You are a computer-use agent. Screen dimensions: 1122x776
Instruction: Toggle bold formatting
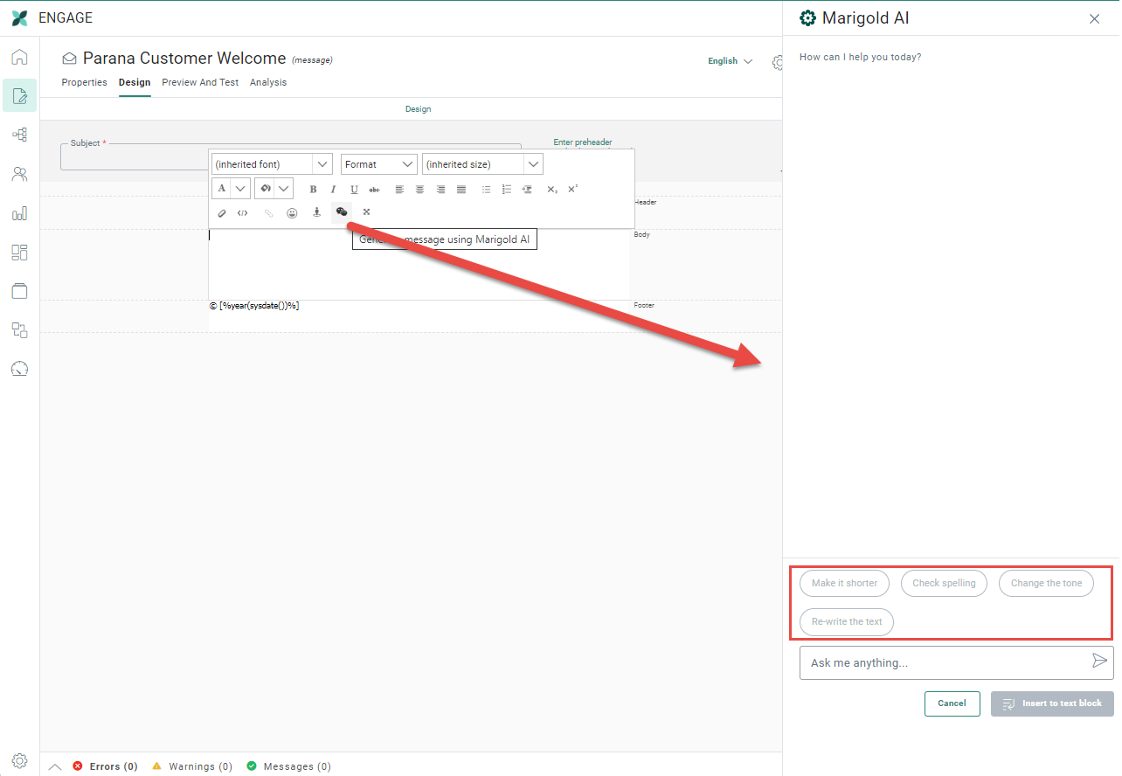[313, 189]
